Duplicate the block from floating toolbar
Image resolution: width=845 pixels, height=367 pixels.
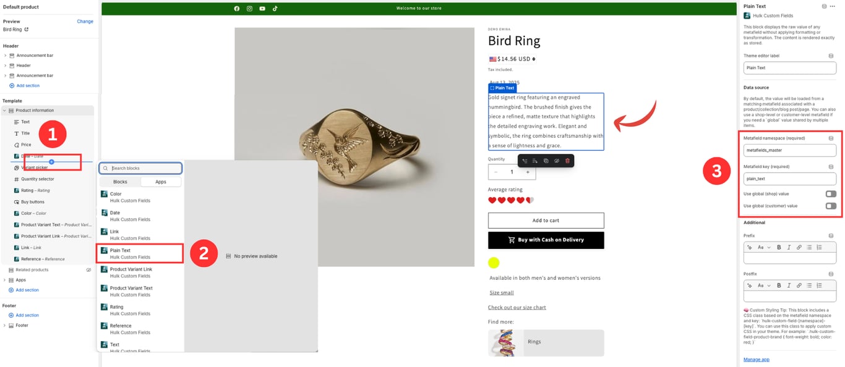(546, 161)
